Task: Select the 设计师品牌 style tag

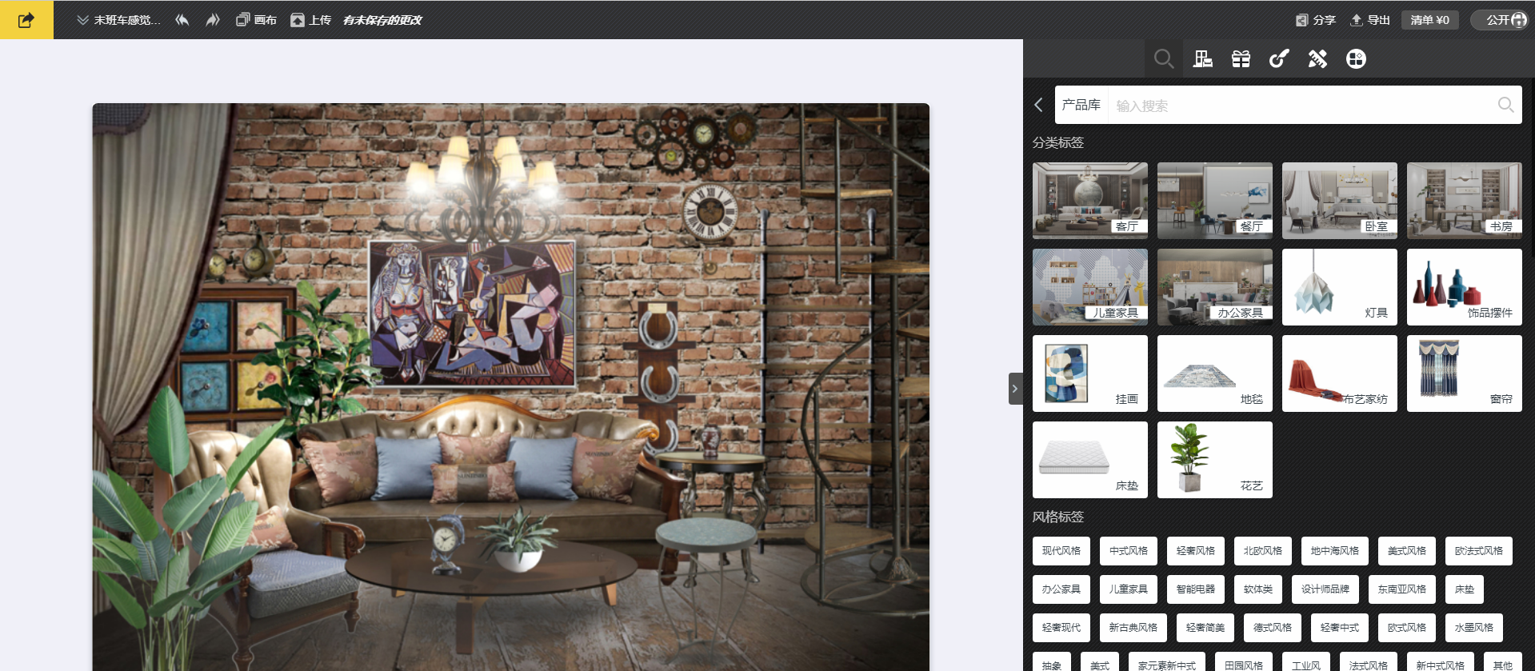Action: pyautogui.click(x=1325, y=589)
